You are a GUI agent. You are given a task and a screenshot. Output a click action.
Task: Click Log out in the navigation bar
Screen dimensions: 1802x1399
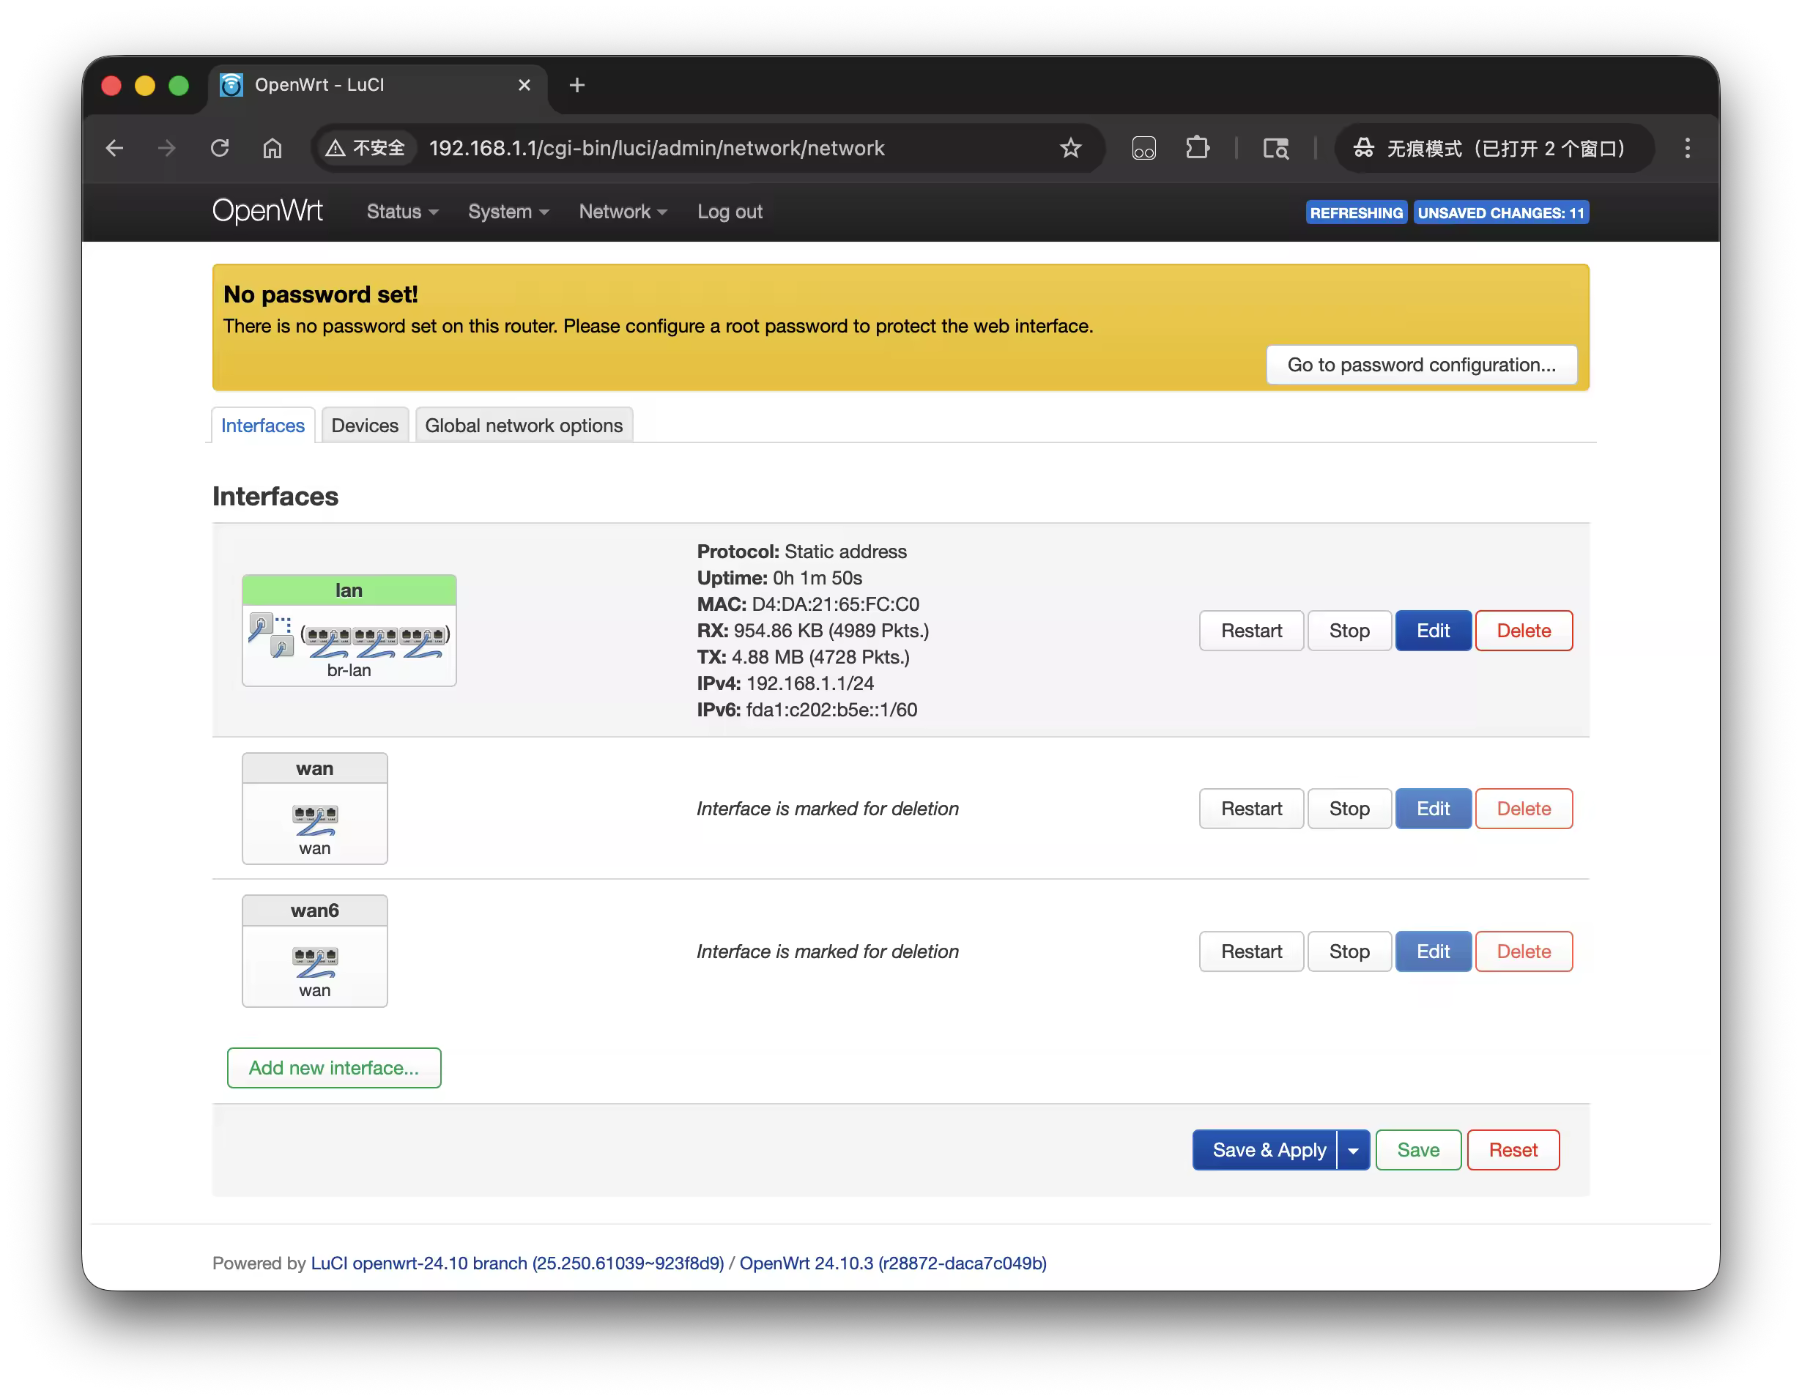pyautogui.click(x=730, y=212)
